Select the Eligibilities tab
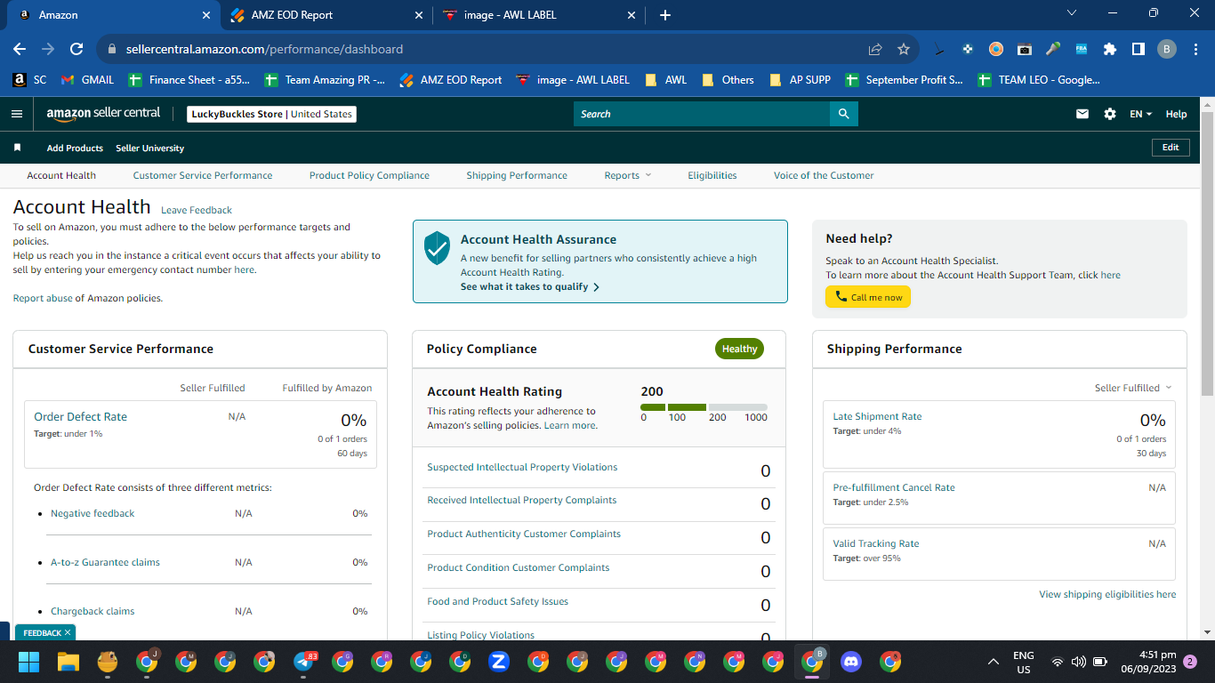 (712, 175)
